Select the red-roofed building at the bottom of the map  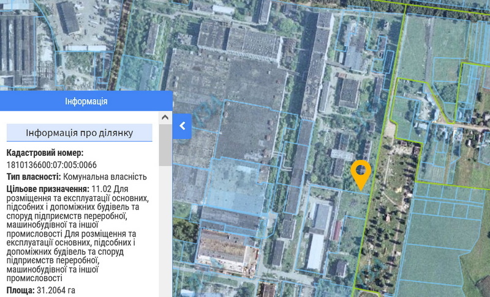click(x=222, y=251)
